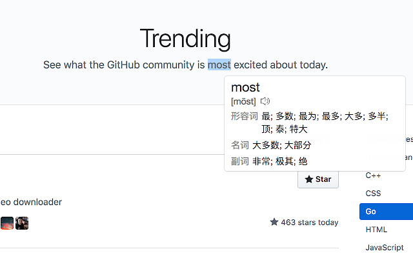Select the Go language filter
The height and width of the screenshot is (258, 413).
click(x=386, y=212)
